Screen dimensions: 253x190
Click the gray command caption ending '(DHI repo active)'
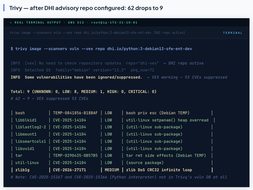coord(97,33)
